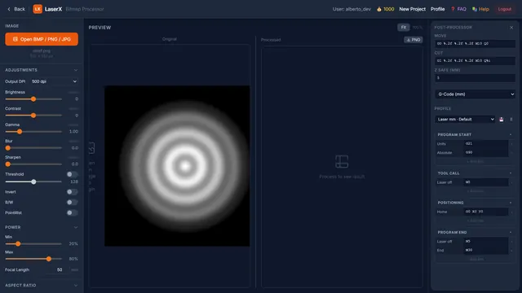
Task: Go back using the Back arrow
Action: point(16,9)
